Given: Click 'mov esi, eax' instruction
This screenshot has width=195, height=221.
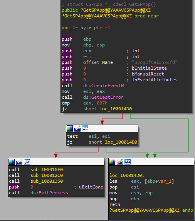Looking at the screenshot, I should pos(83,91).
